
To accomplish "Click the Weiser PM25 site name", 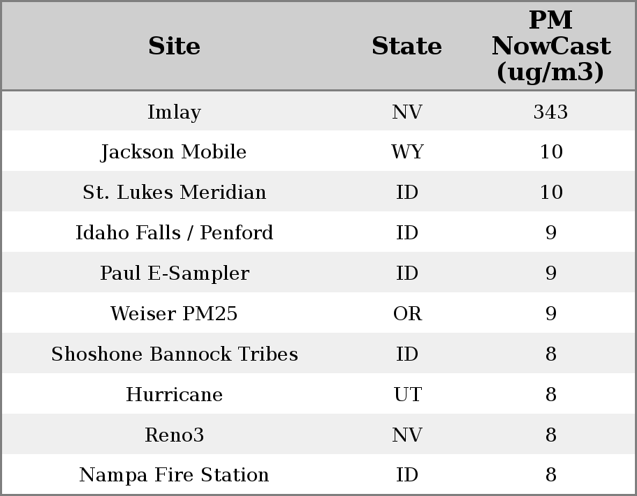I will (174, 314).
